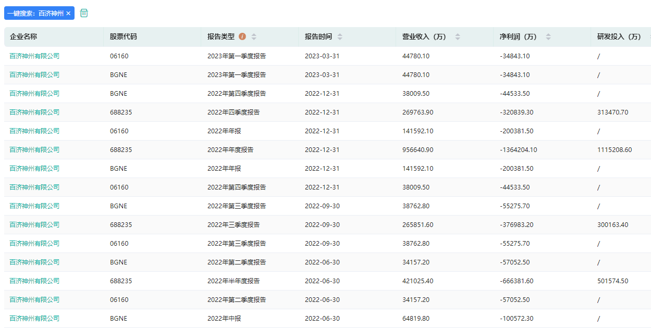This screenshot has width=651, height=328.
Task: Click R&D value 313470.70
Action: tap(613, 112)
